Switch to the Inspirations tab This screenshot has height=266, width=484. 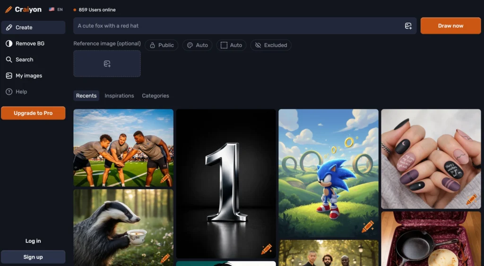[x=119, y=96]
